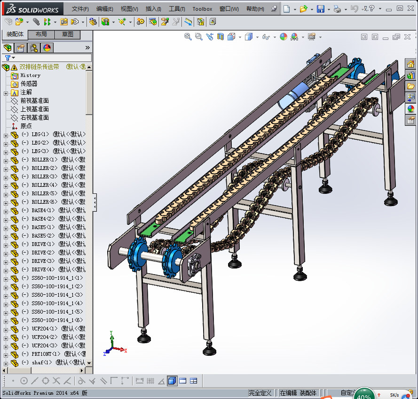Click the View Settings monitor icon
The height and width of the screenshot is (399, 418).
312,37
